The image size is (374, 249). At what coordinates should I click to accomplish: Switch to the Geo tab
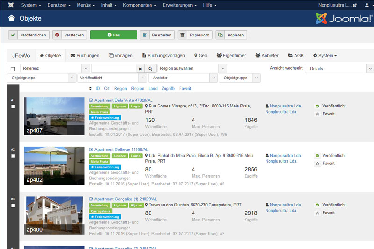(x=201, y=55)
